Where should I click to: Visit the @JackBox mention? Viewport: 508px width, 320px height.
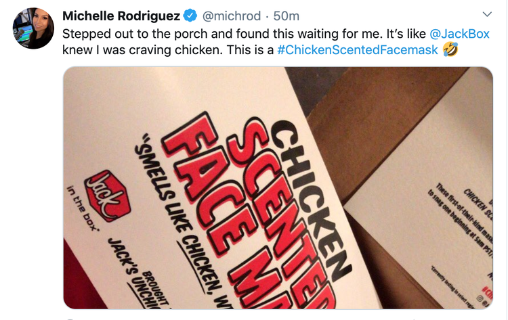click(x=459, y=34)
